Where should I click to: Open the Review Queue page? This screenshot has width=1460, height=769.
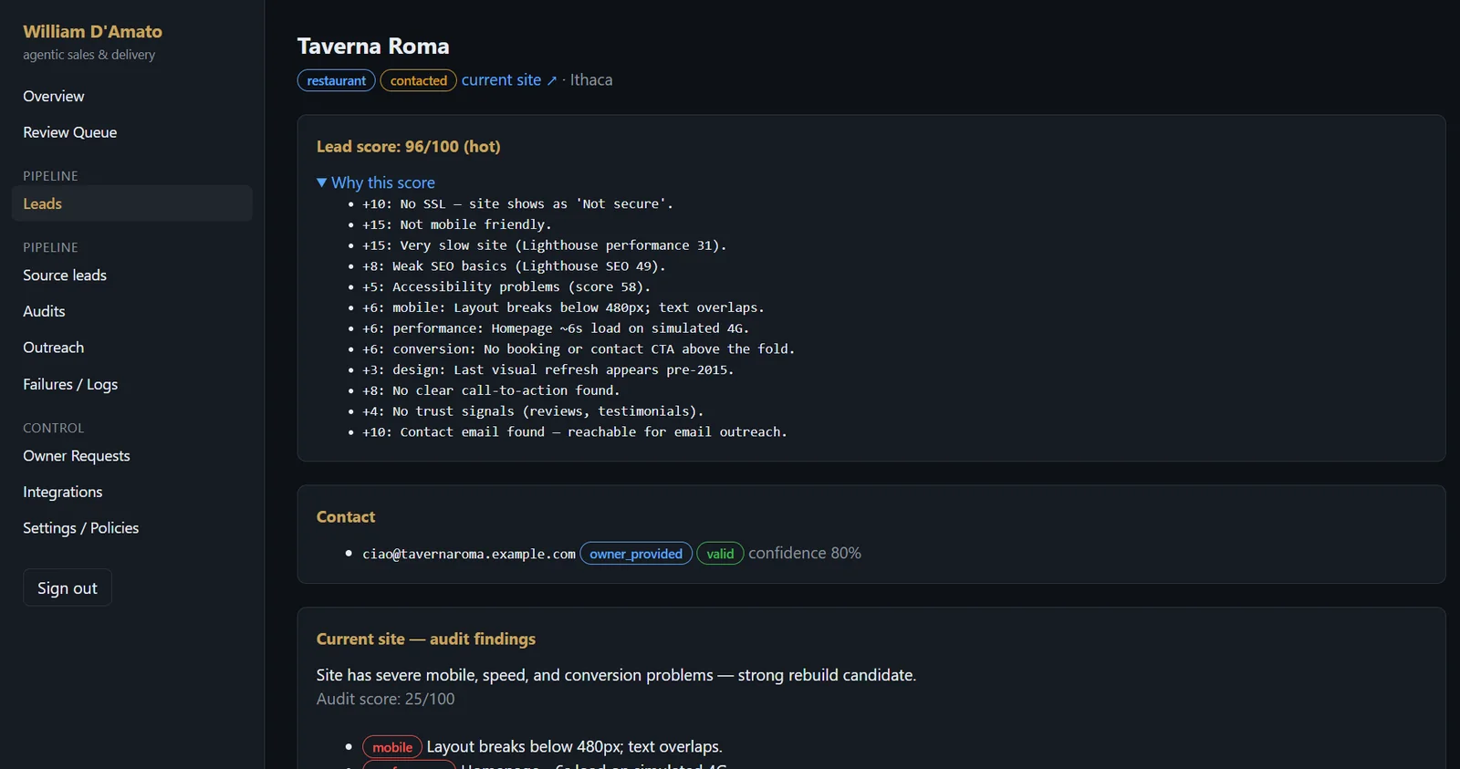point(70,132)
